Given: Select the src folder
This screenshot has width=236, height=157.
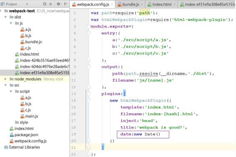Looking at the screenshot, I should pos(17,85).
